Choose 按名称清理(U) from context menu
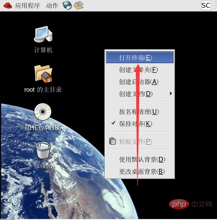This screenshot has height=220, width=217. coord(140,111)
